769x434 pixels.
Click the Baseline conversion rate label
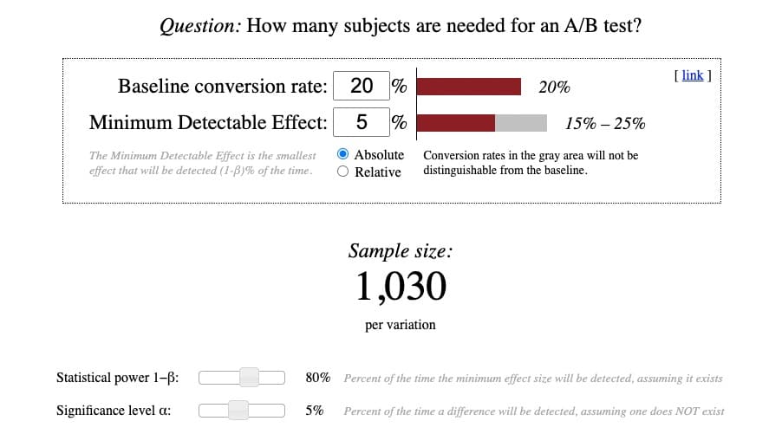click(x=222, y=87)
